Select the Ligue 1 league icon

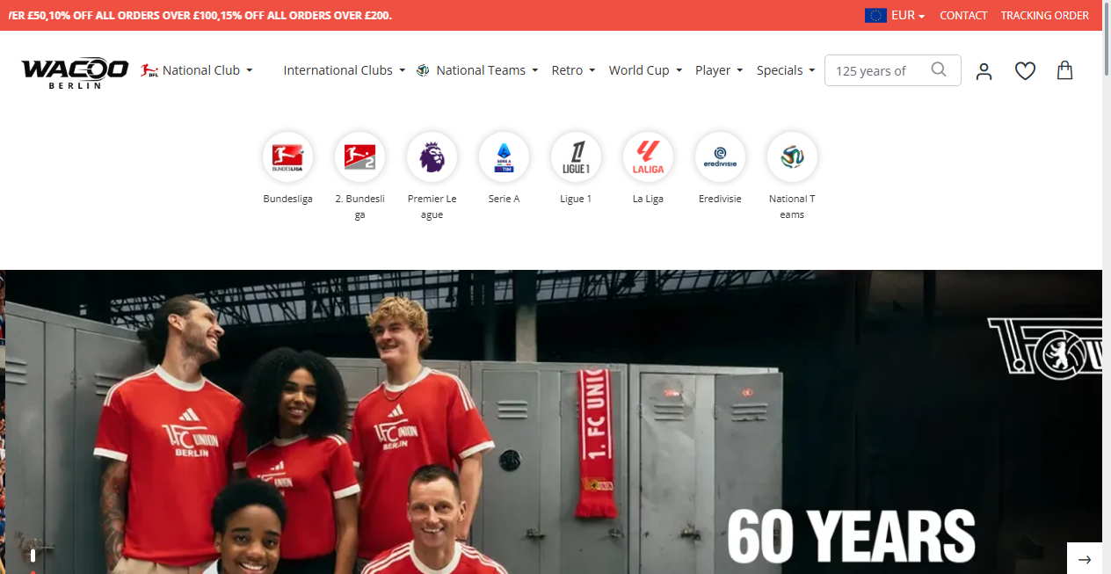tap(576, 157)
